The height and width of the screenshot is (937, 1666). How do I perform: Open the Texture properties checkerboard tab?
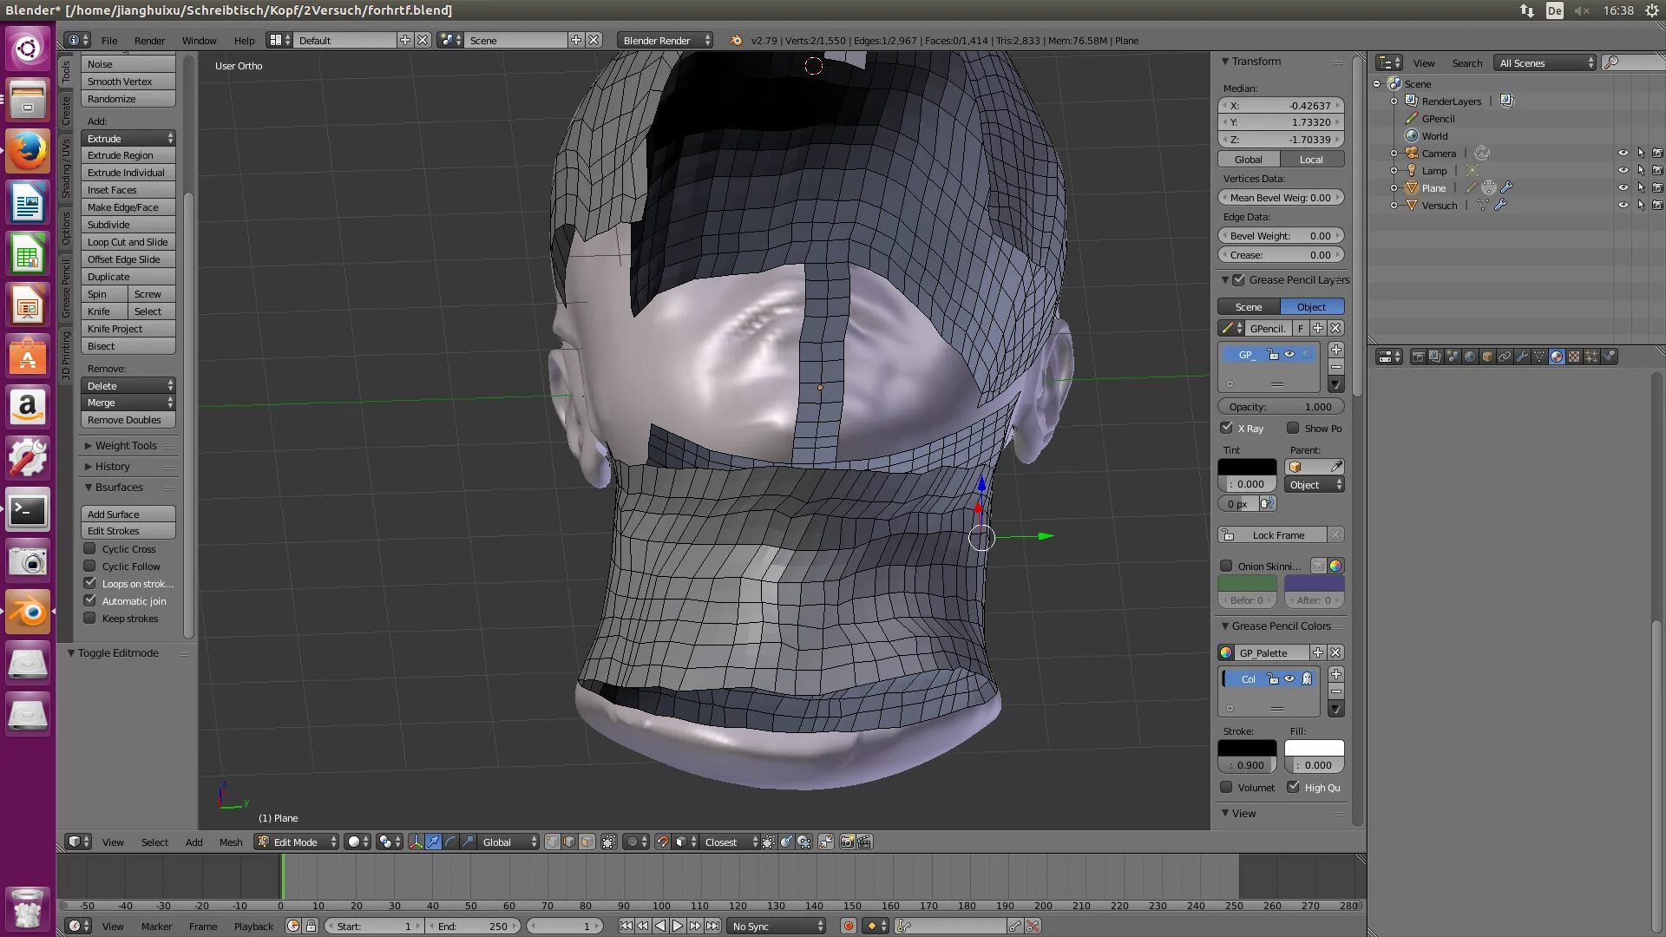click(x=1574, y=357)
